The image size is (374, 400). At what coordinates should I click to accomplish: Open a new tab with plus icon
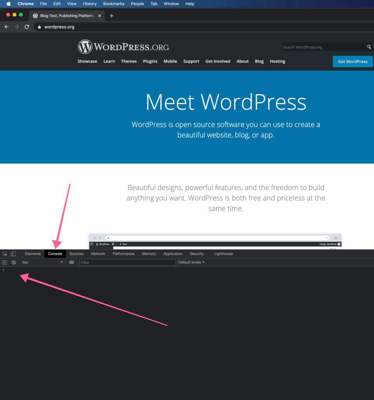pyautogui.click(x=111, y=16)
